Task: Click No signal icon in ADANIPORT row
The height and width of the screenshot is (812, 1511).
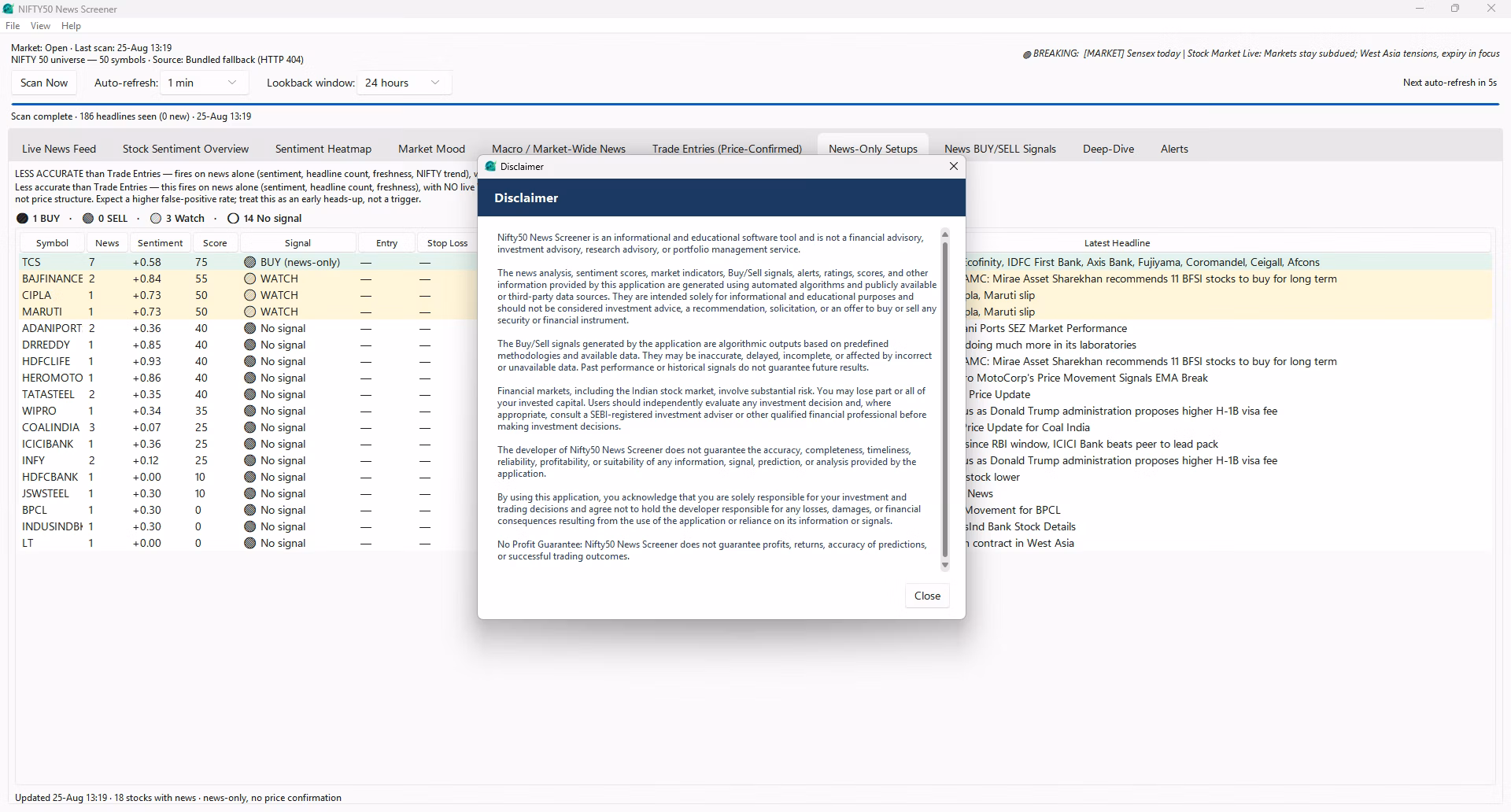Action: pos(249,328)
